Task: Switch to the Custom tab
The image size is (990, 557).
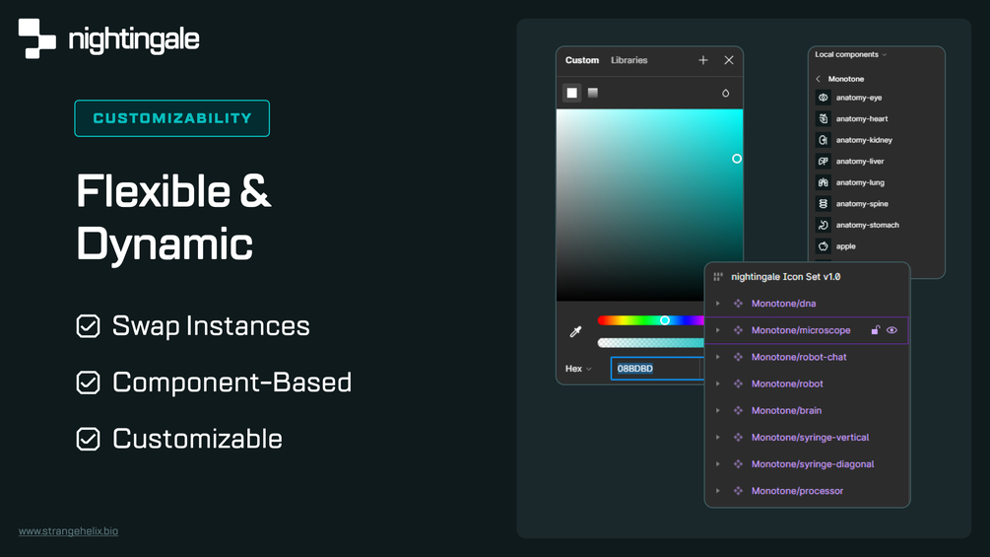Action: (581, 60)
